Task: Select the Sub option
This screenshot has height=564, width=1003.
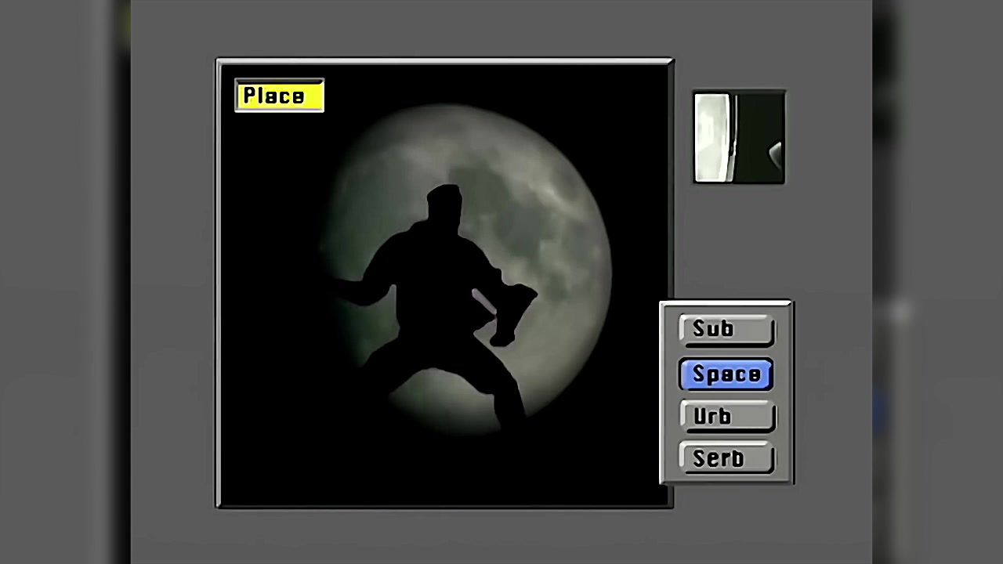Action: click(726, 330)
